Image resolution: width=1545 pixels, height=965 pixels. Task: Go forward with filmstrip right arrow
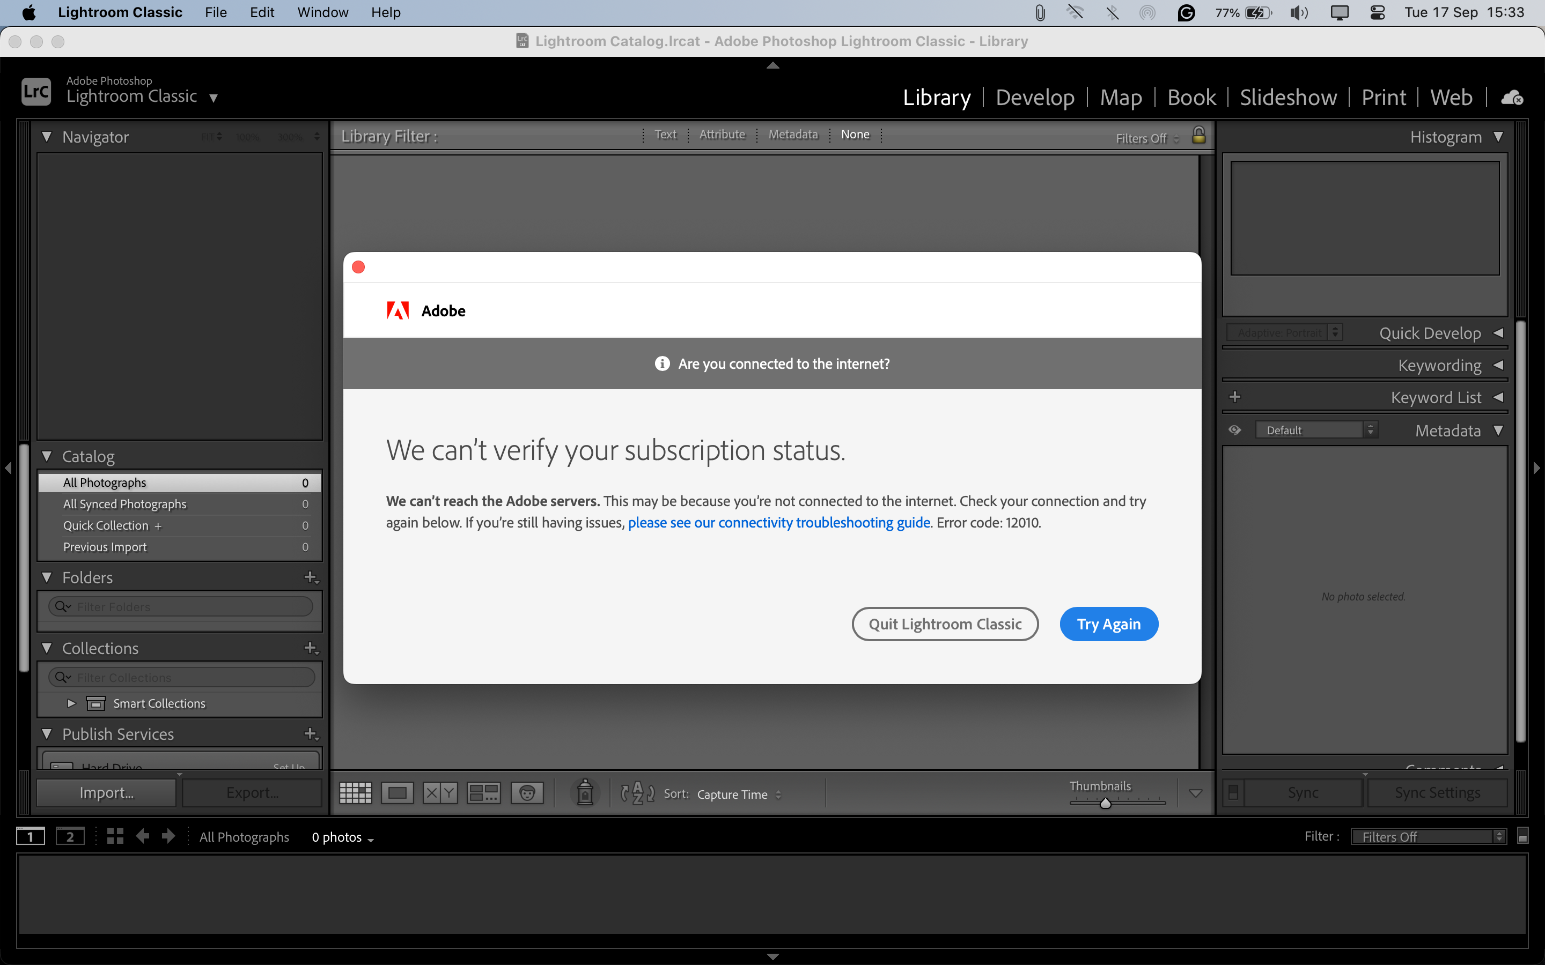pos(168,836)
